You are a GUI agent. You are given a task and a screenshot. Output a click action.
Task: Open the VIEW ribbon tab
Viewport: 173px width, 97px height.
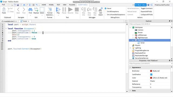click(65, 5)
